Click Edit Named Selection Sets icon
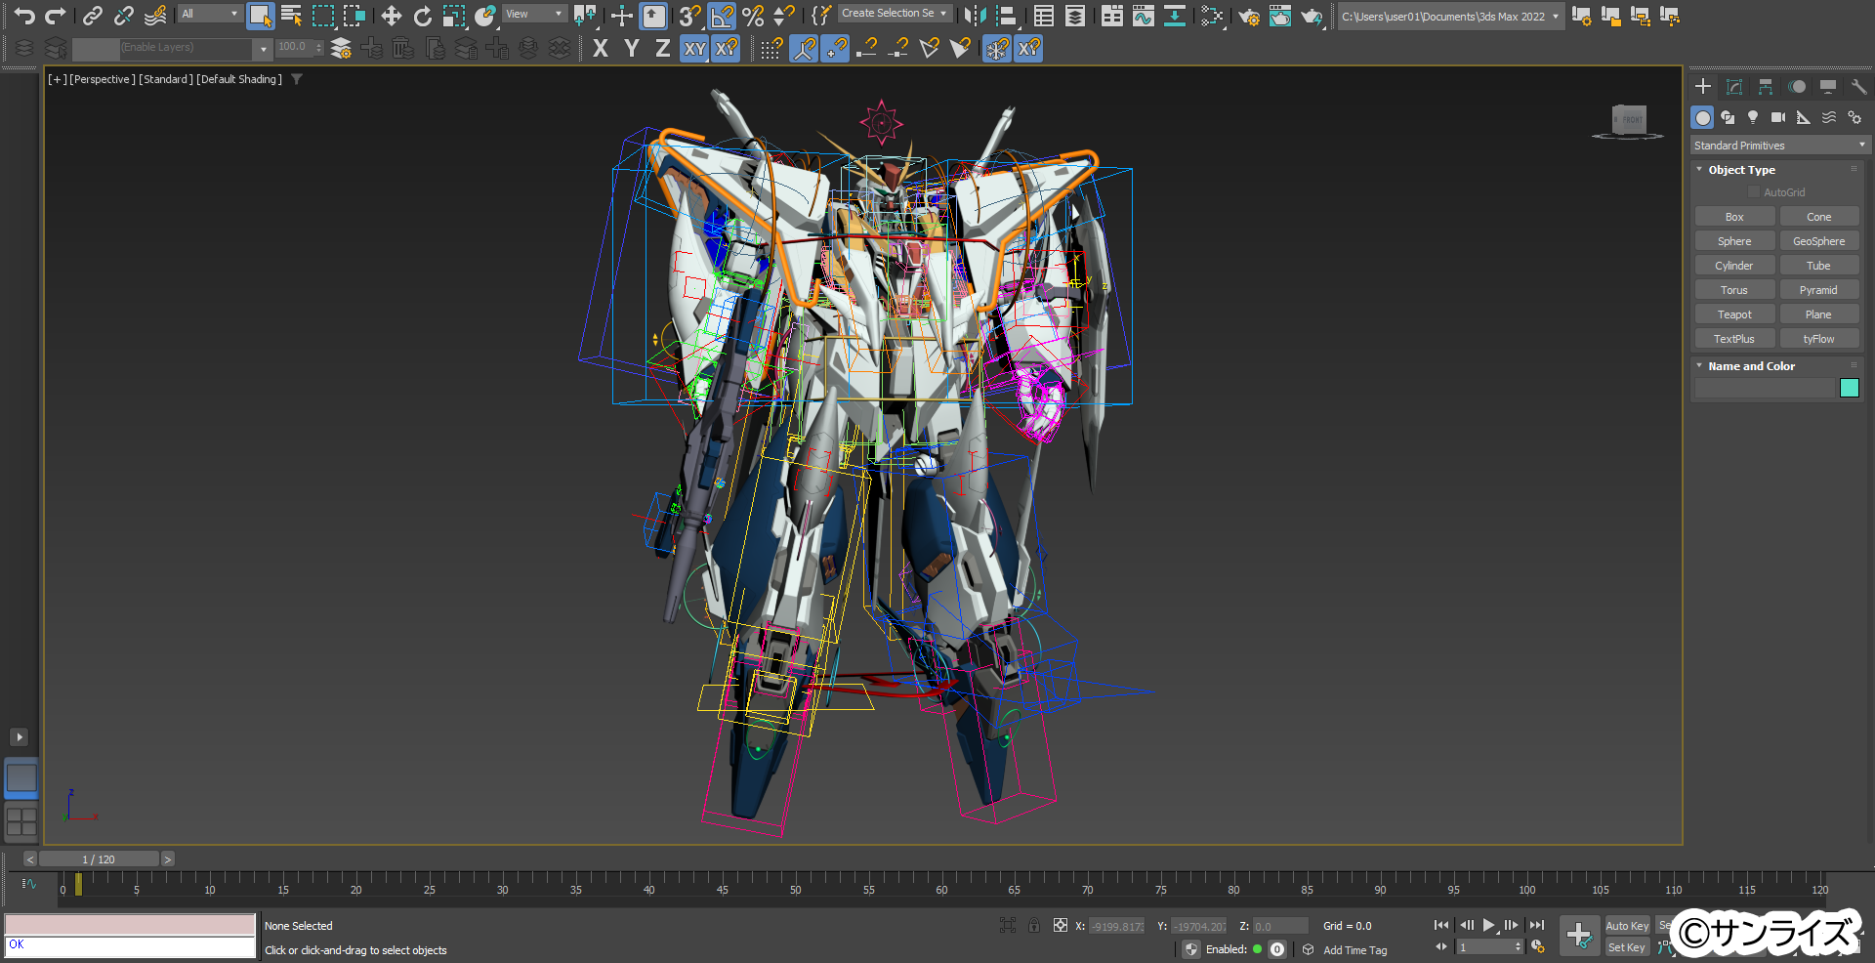 (x=821, y=16)
